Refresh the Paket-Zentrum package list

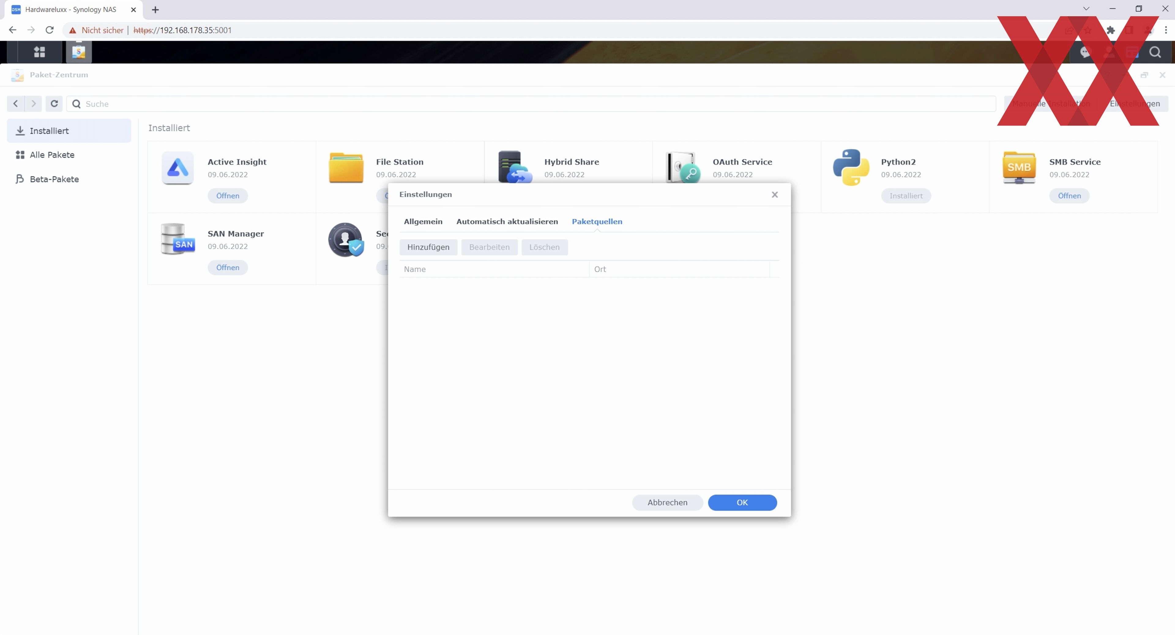point(54,103)
